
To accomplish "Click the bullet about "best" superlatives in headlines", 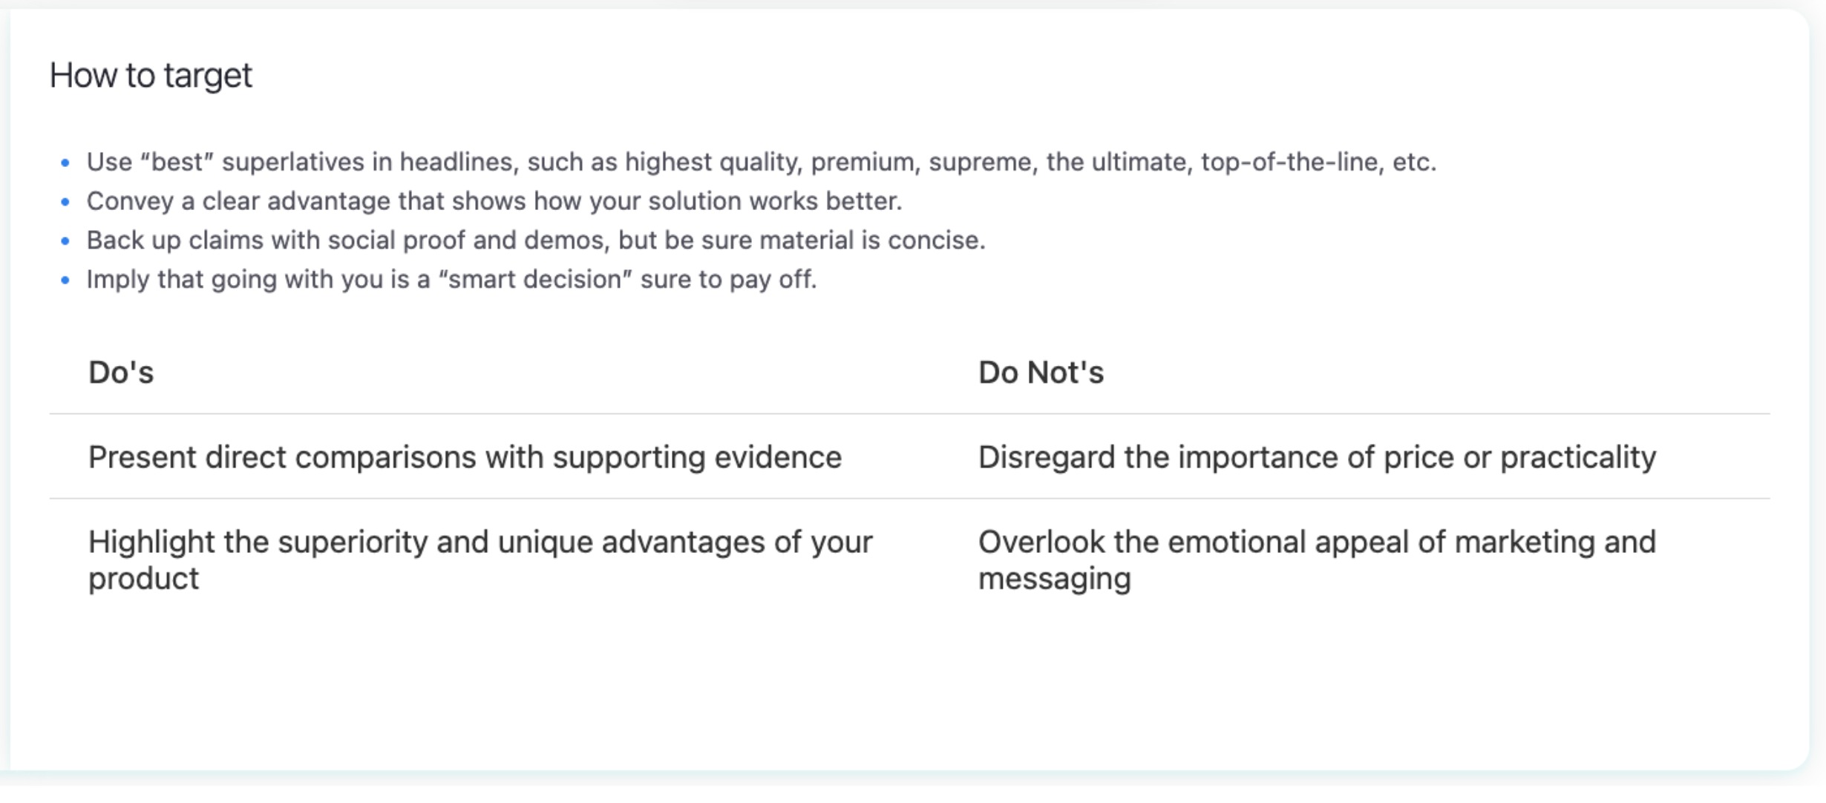I will tap(761, 162).
